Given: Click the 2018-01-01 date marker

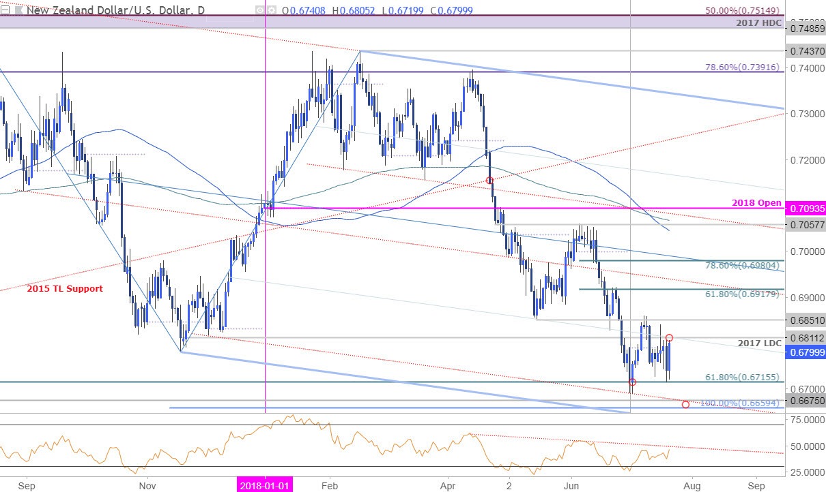Looking at the screenshot, I should [264, 485].
